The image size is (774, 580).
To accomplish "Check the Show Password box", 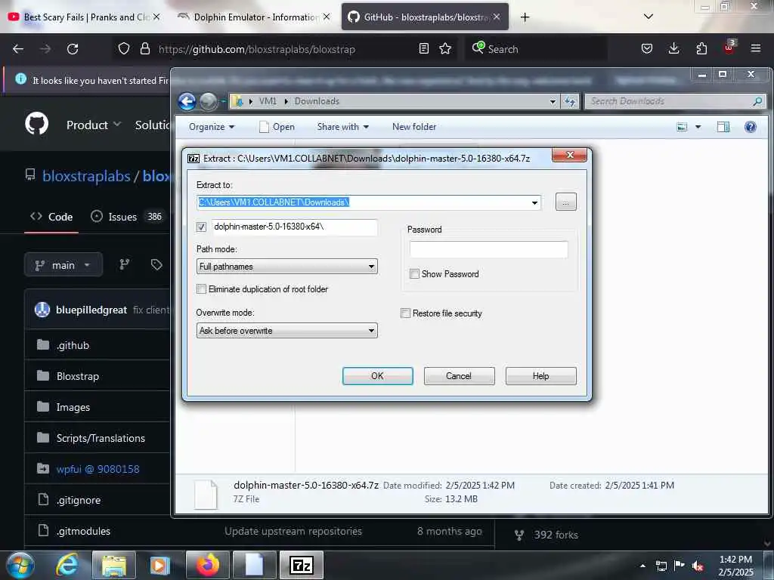I will (x=415, y=273).
